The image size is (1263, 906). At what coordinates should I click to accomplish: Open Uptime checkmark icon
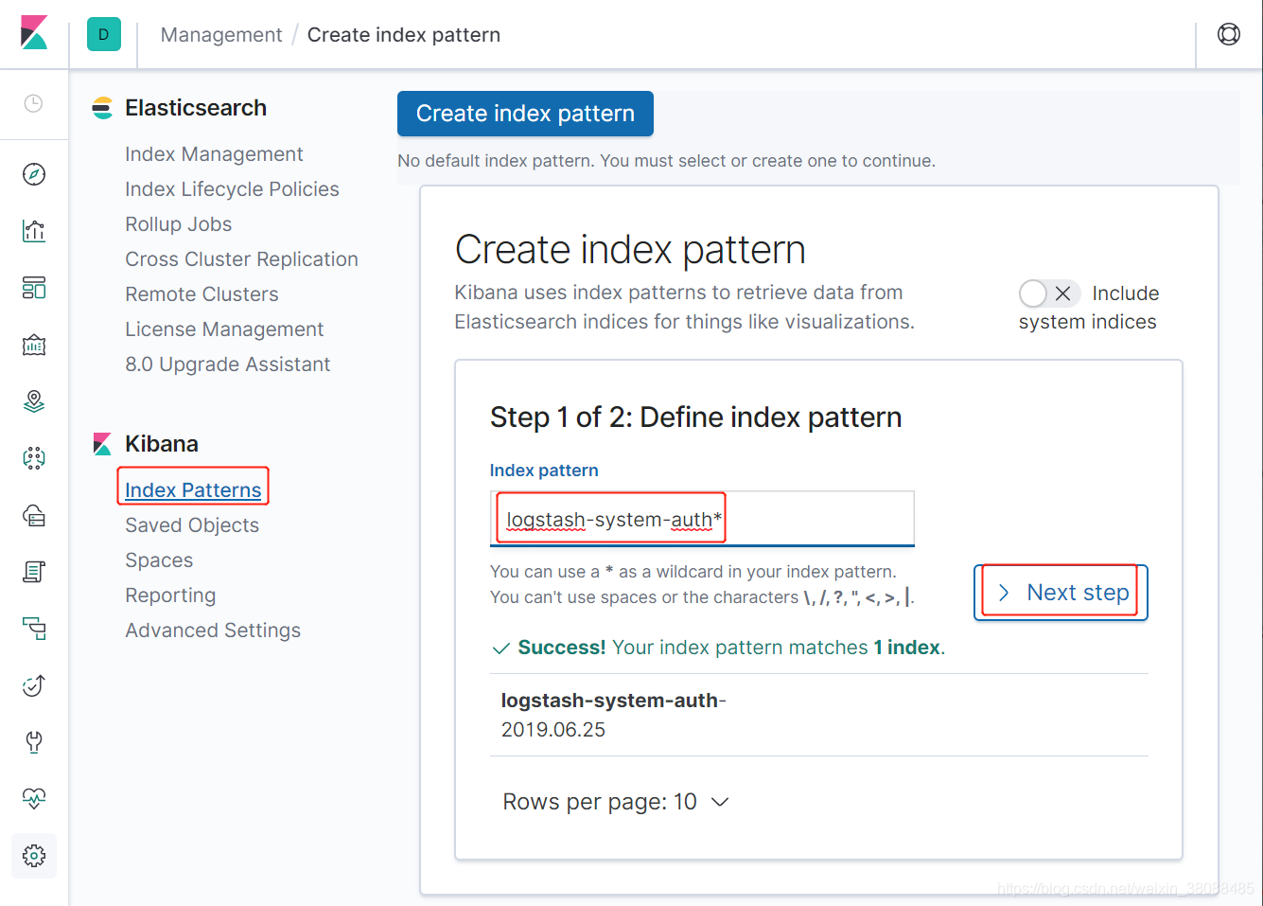click(x=34, y=685)
